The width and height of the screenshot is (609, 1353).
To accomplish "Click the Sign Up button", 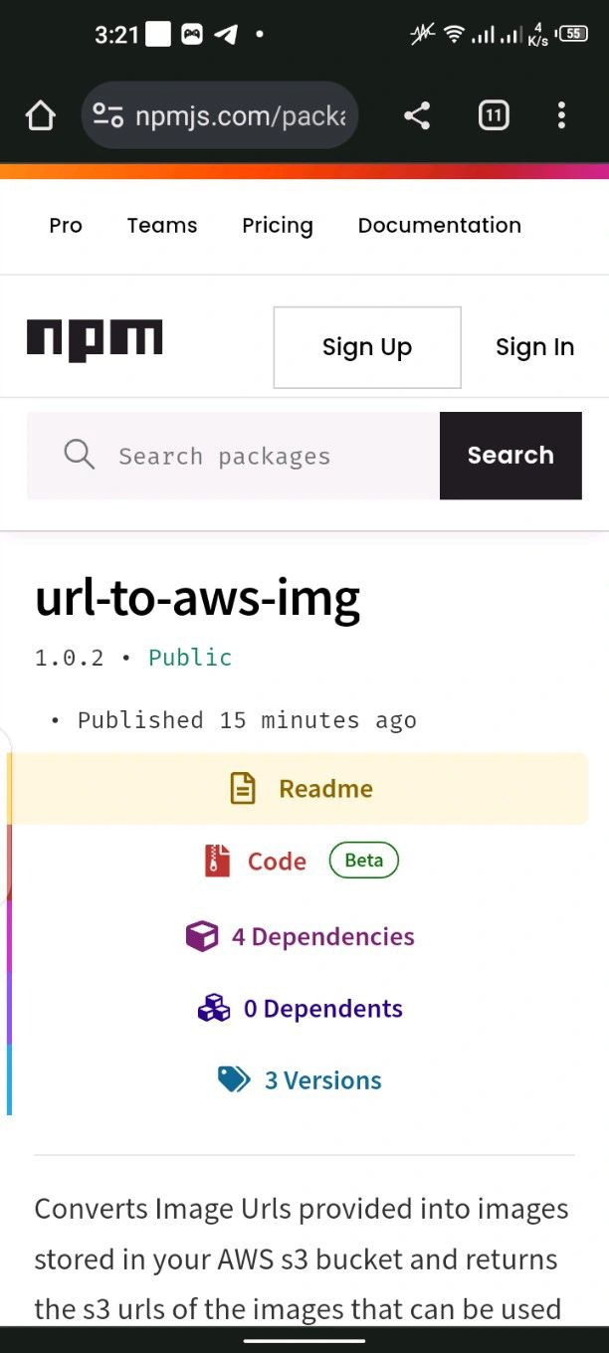I will pos(367,347).
